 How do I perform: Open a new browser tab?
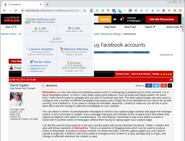coord(47,4)
